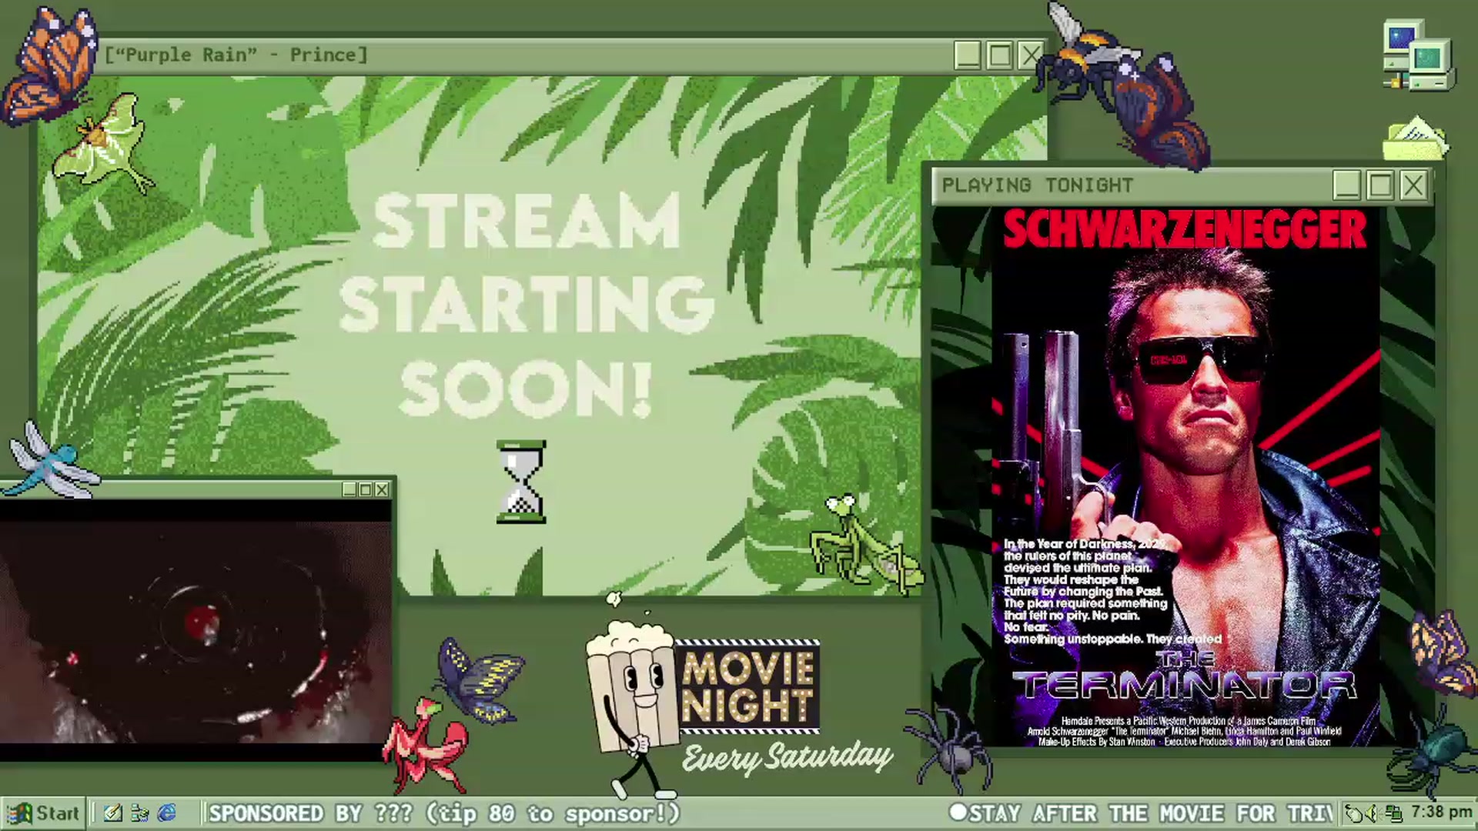Open the volume speaker tray icon
The image size is (1478, 831).
(x=1372, y=813)
